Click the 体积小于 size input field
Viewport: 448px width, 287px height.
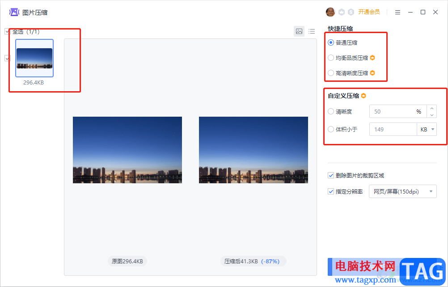(x=393, y=129)
